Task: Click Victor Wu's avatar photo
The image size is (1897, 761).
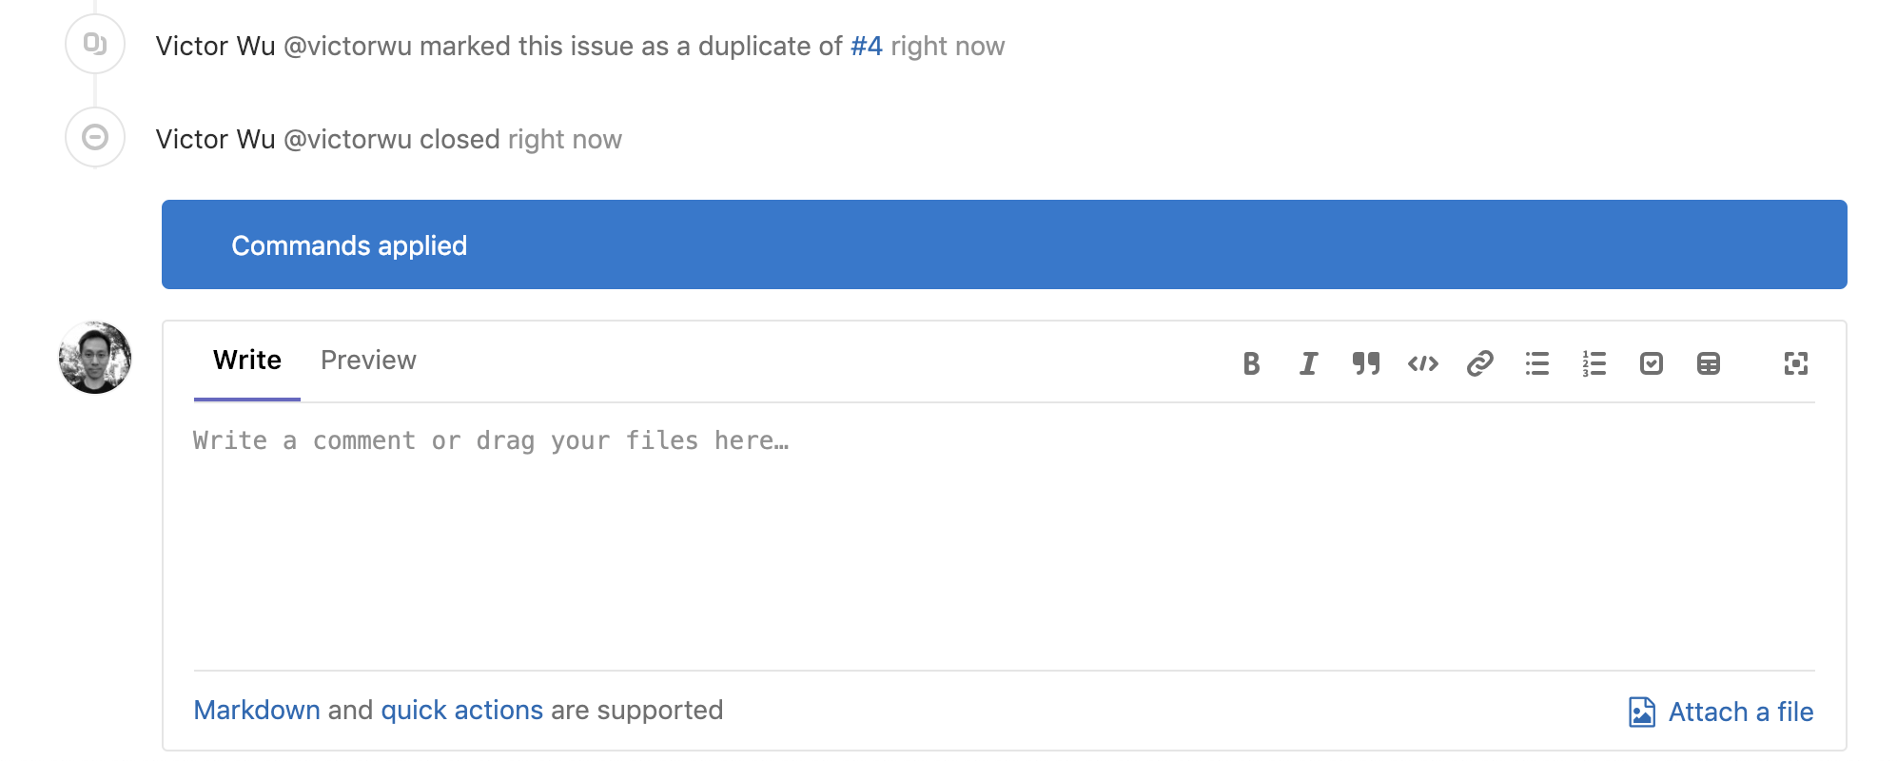Action: coord(95,358)
